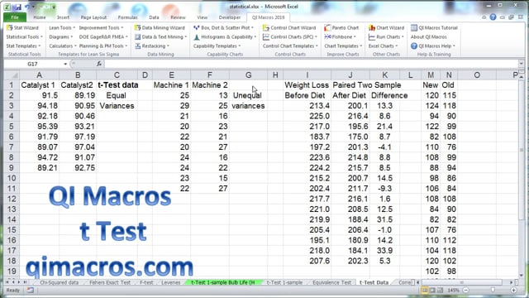Viewport: 529px width, 298px height.
Task: Click the zoom slider handle
Action: (x=493, y=290)
